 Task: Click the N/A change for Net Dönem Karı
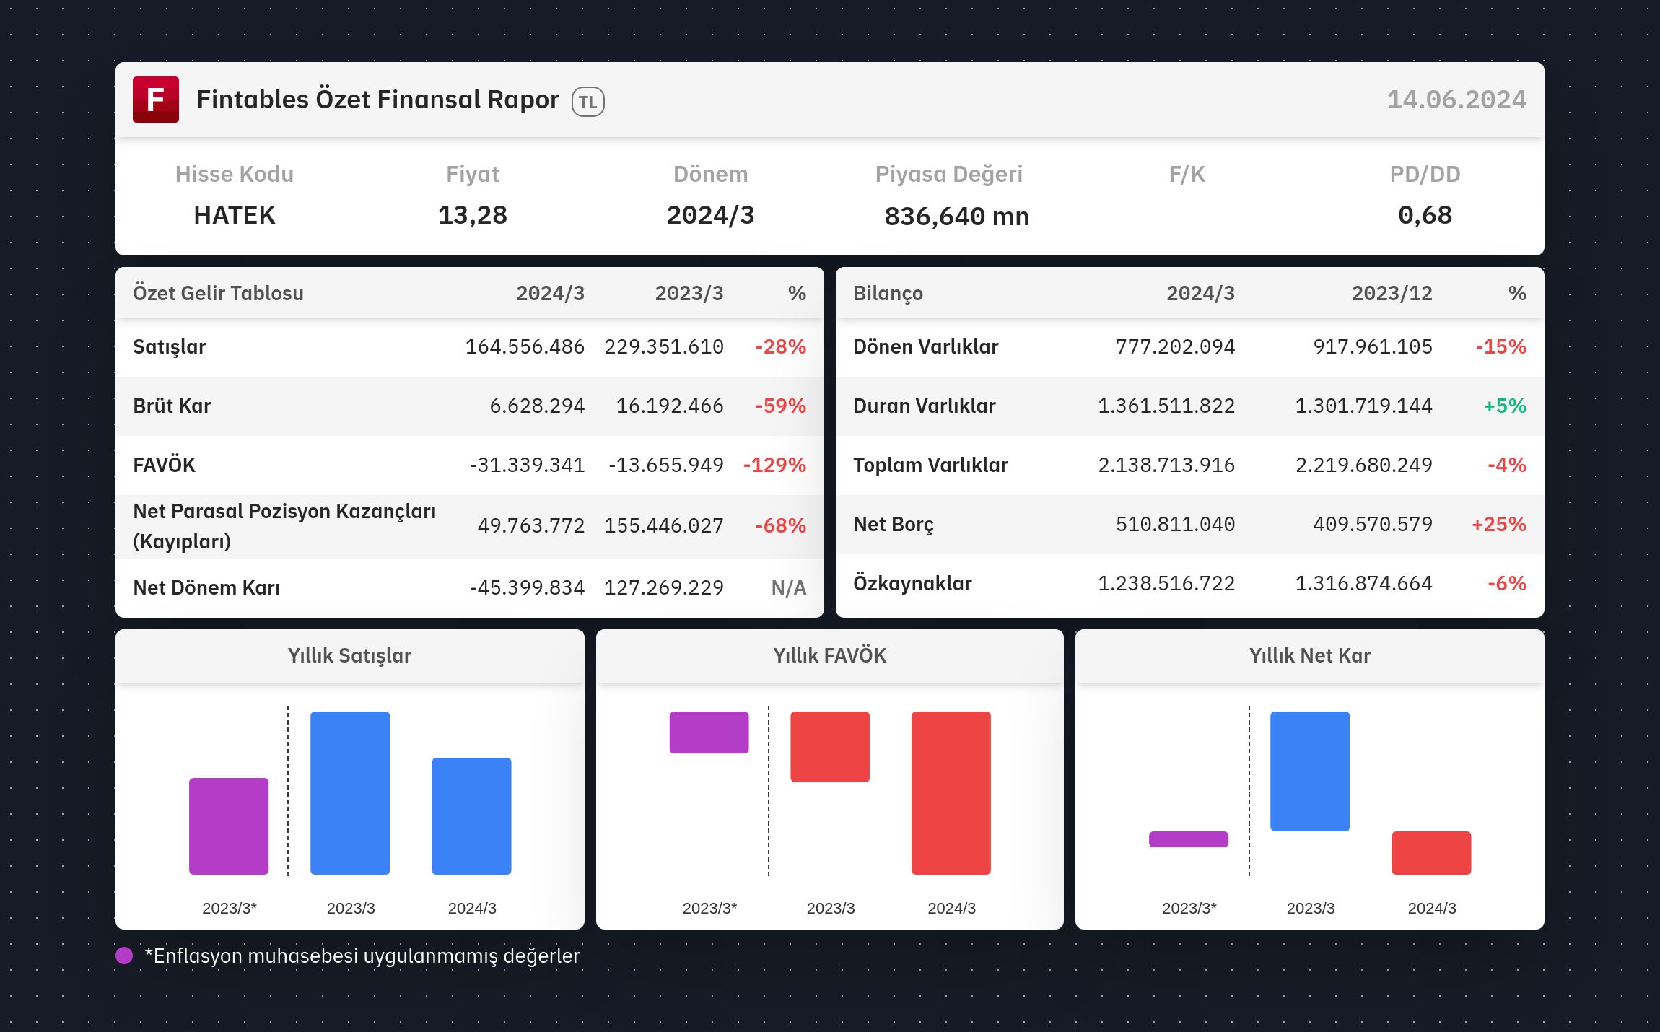(x=788, y=587)
